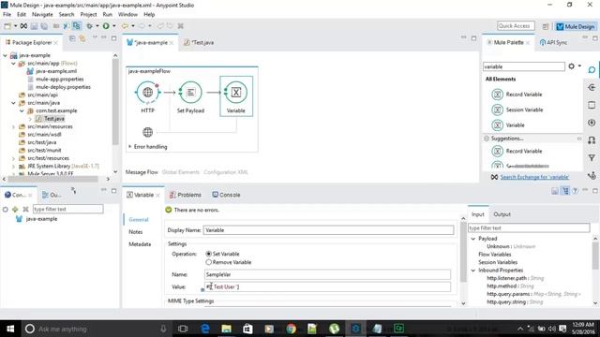Viewport: 600px width, 337px height.
Task: Expand the Error handling section
Action: [130, 147]
